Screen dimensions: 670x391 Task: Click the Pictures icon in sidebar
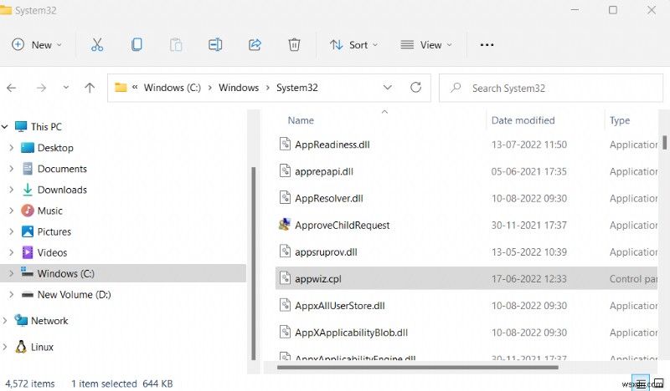pyautogui.click(x=28, y=231)
